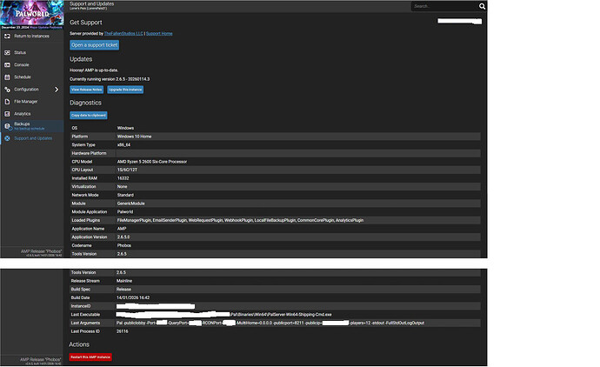The width and height of the screenshot is (600, 367).
Task: Click View Release Notes button
Action: pyautogui.click(x=87, y=90)
